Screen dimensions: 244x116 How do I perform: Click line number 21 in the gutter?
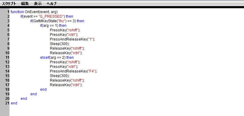7,103
